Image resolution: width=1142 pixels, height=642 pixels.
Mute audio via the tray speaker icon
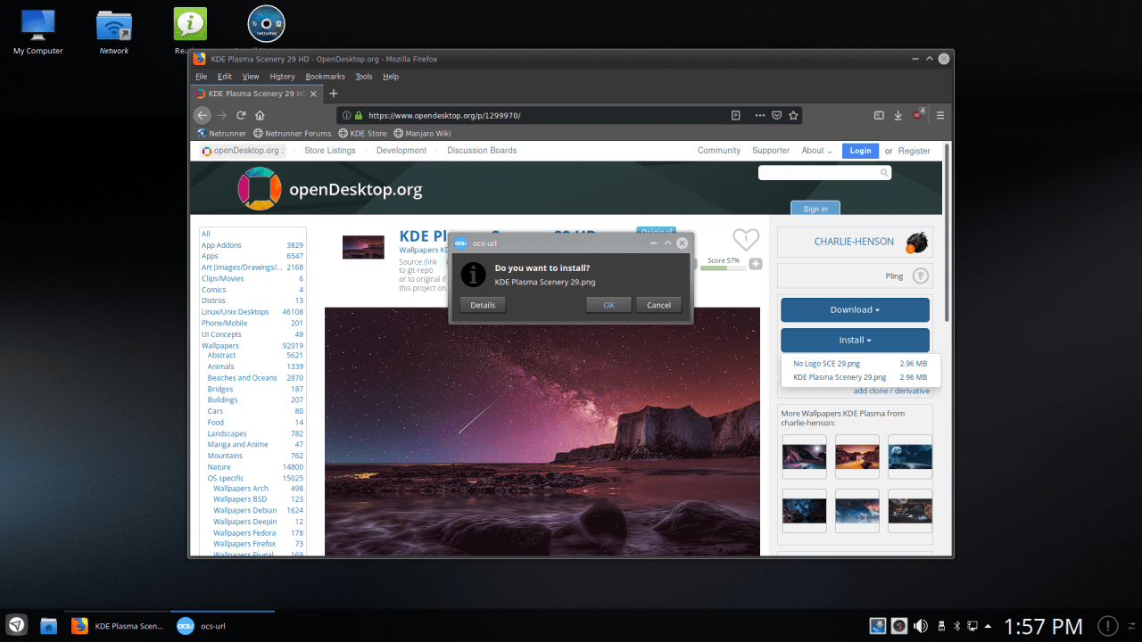point(922,625)
